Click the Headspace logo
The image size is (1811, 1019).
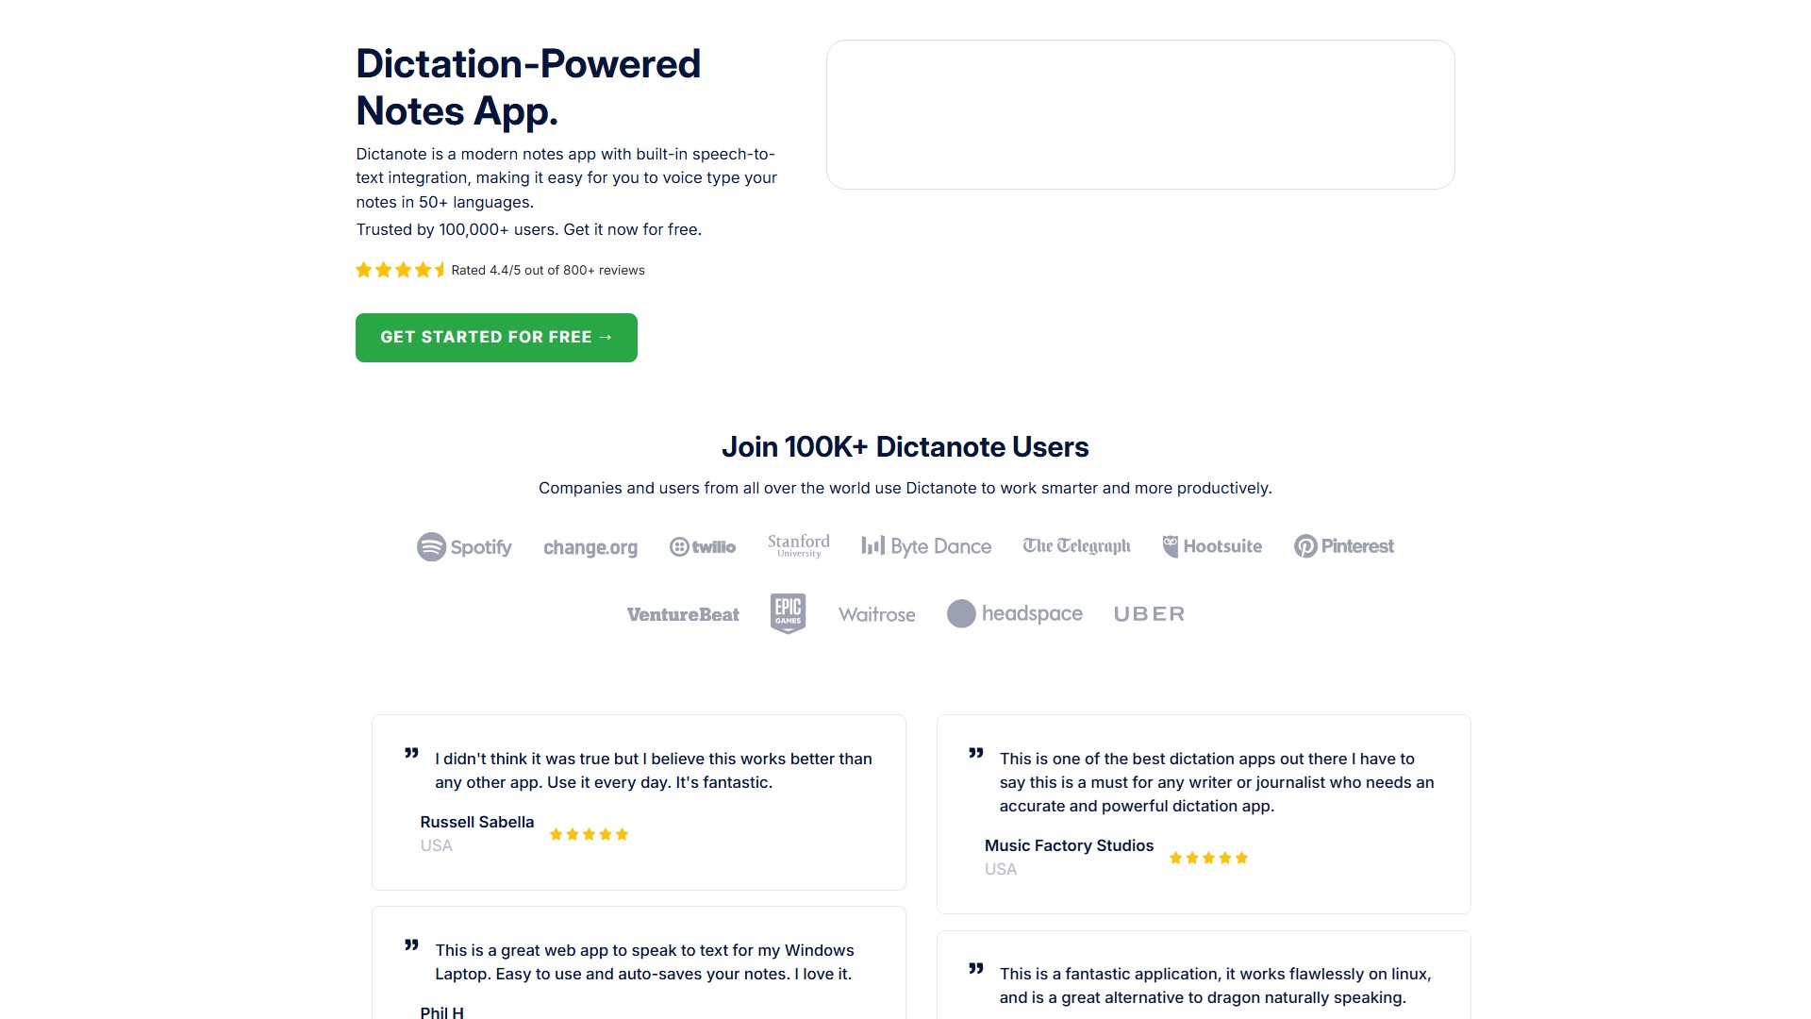(x=1015, y=613)
